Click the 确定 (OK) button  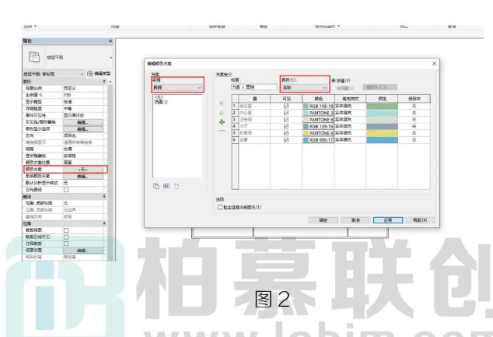coord(323,220)
